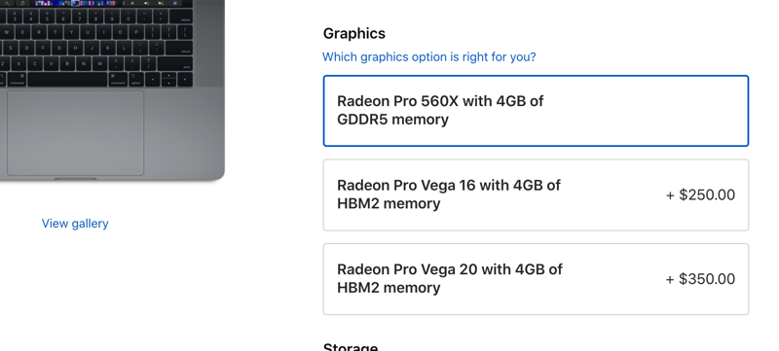Click the colorful Touch Bar scrubber strip
779x351 pixels.
(75, 3)
